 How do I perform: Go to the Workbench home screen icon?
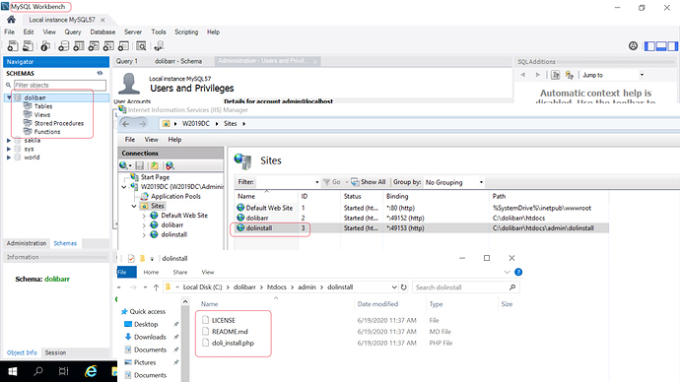click(11, 20)
